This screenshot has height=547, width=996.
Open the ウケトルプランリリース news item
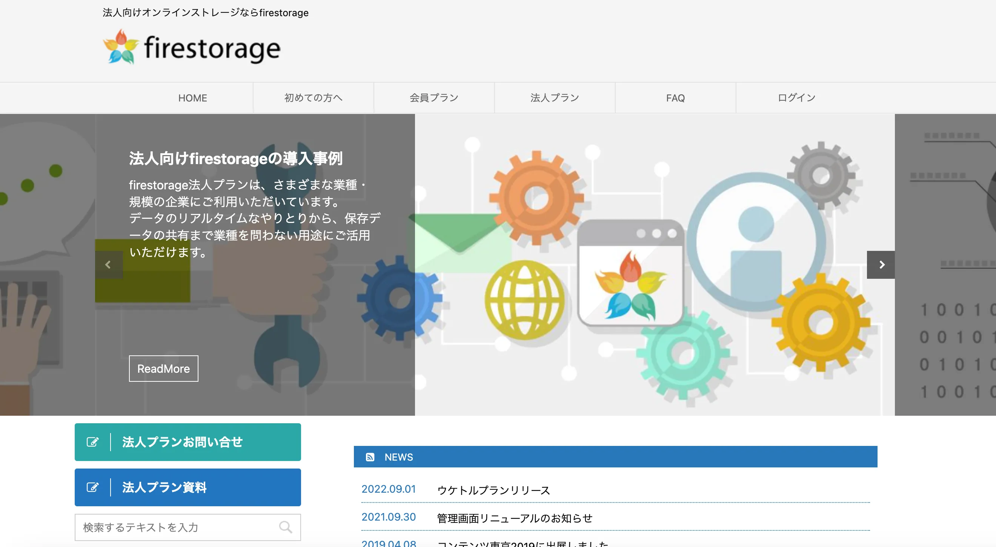click(x=493, y=490)
